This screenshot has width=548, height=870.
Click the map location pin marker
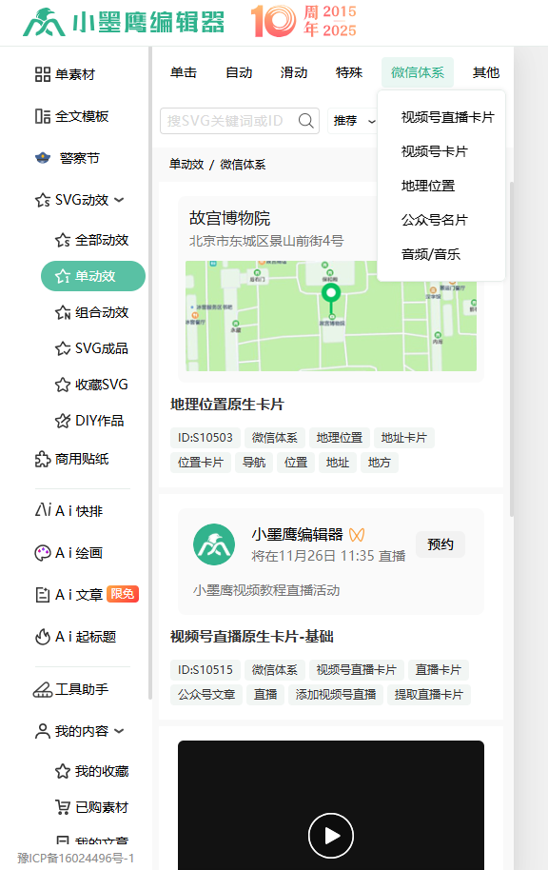331,297
